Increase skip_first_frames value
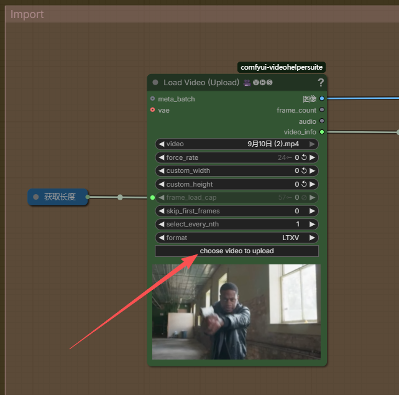Screen dimensions: 399x395 (x=312, y=211)
